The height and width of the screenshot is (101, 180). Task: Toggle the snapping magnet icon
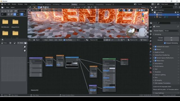pyautogui.click(x=89, y=7)
